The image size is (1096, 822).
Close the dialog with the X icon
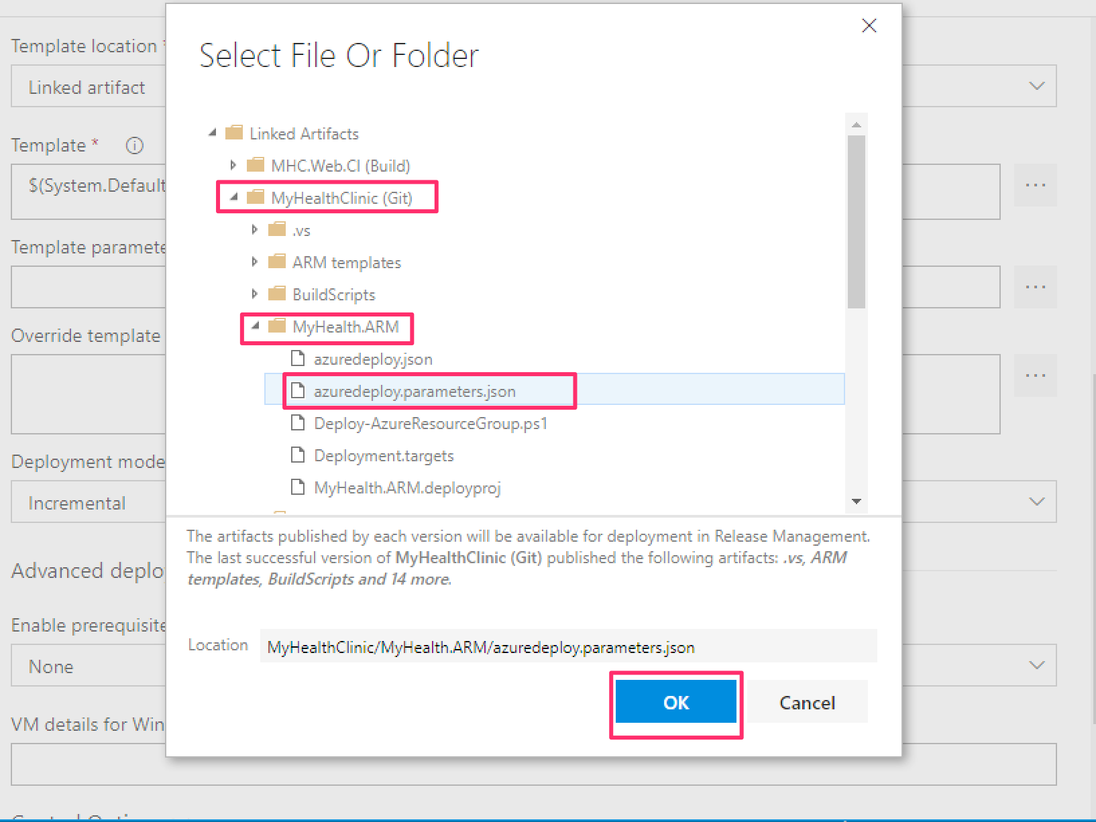pyautogui.click(x=869, y=26)
